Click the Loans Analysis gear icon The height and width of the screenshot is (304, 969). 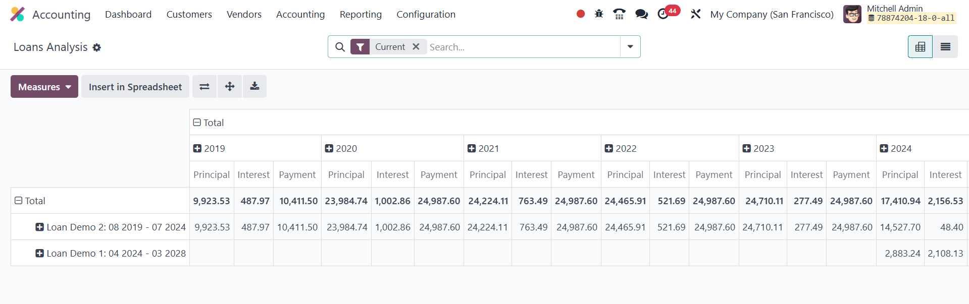coord(97,47)
